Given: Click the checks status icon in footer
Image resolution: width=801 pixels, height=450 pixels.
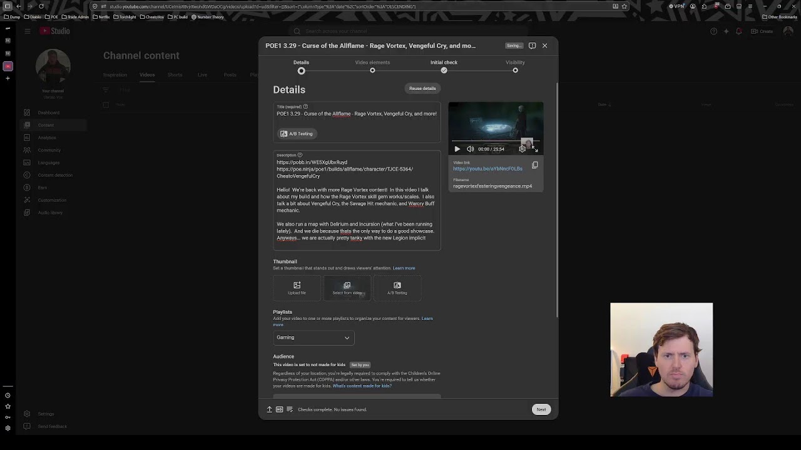Looking at the screenshot, I should (290, 409).
